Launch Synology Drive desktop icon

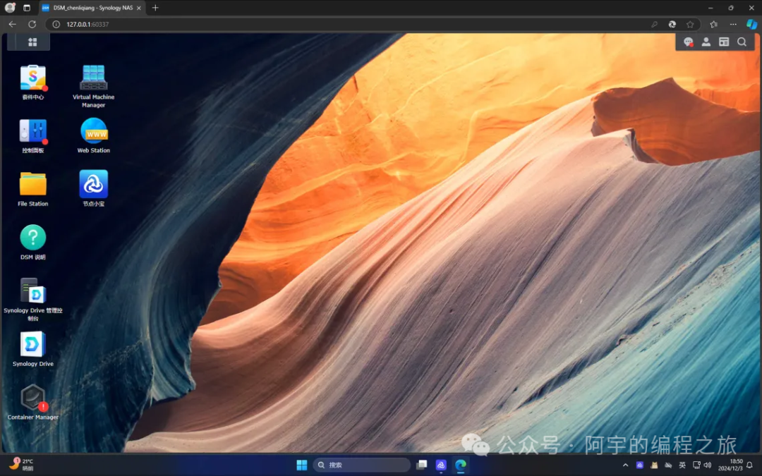tap(32, 345)
